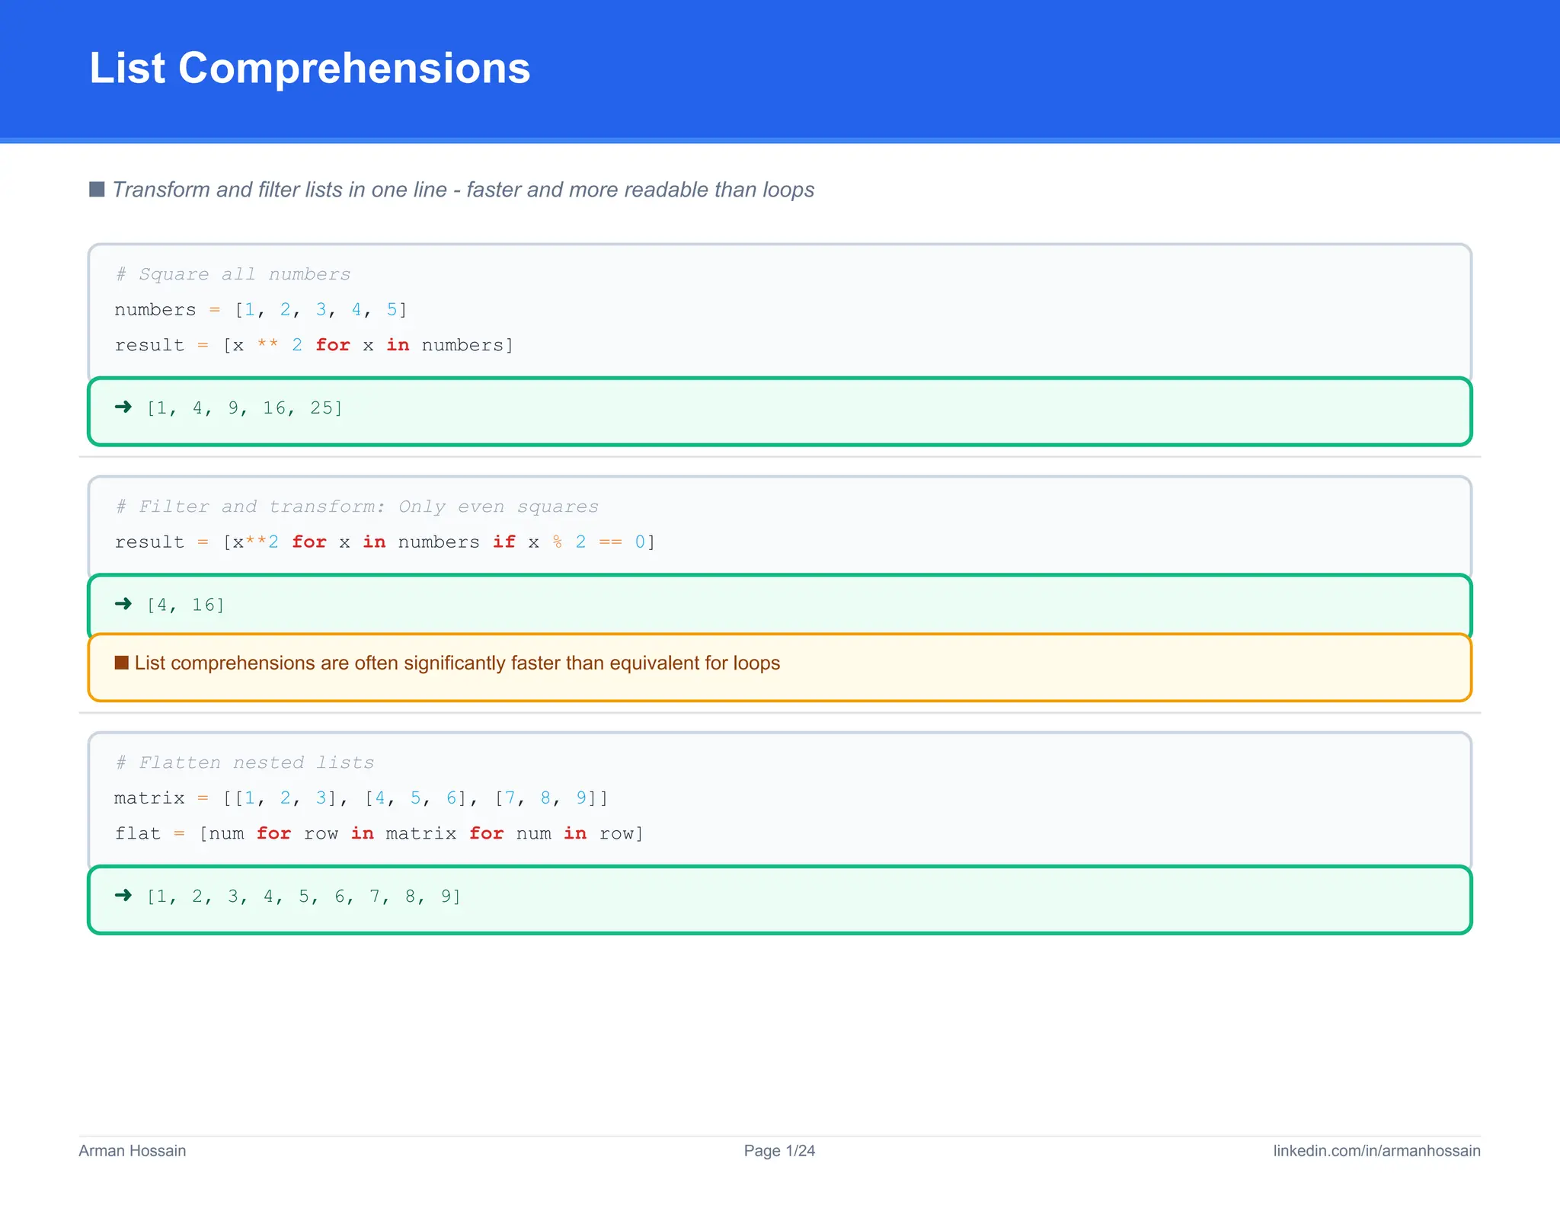Click the '# Flatten nested lists' comment

coord(245,762)
